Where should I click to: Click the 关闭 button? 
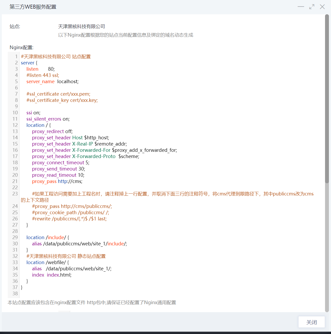pyautogui.click(x=311, y=322)
